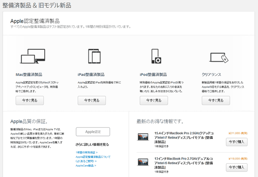Click the 15.4-inch MacBook Pro thumbnail
258x177 pixels.
click(143, 137)
